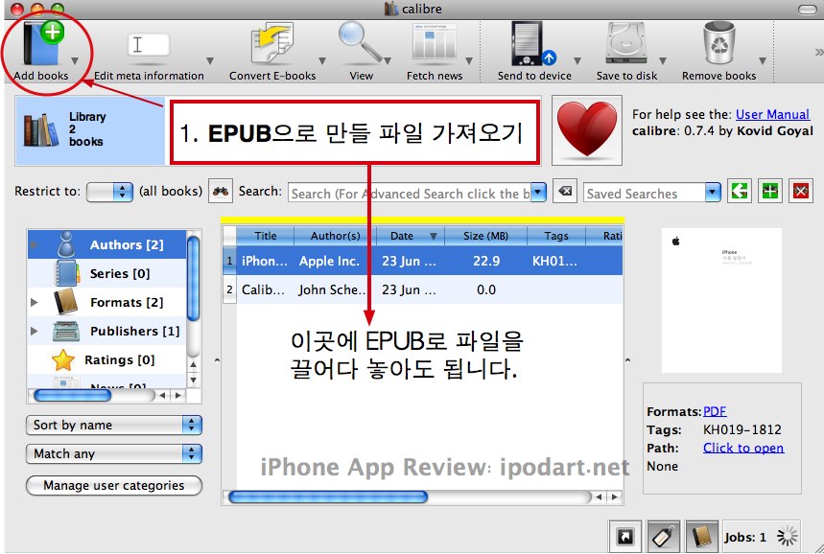
Task: Select the Library books icon
Action: [x=41, y=130]
